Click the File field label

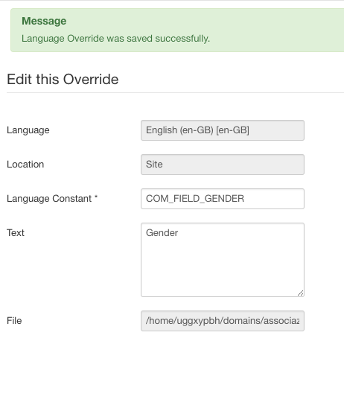[x=14, y=321]
